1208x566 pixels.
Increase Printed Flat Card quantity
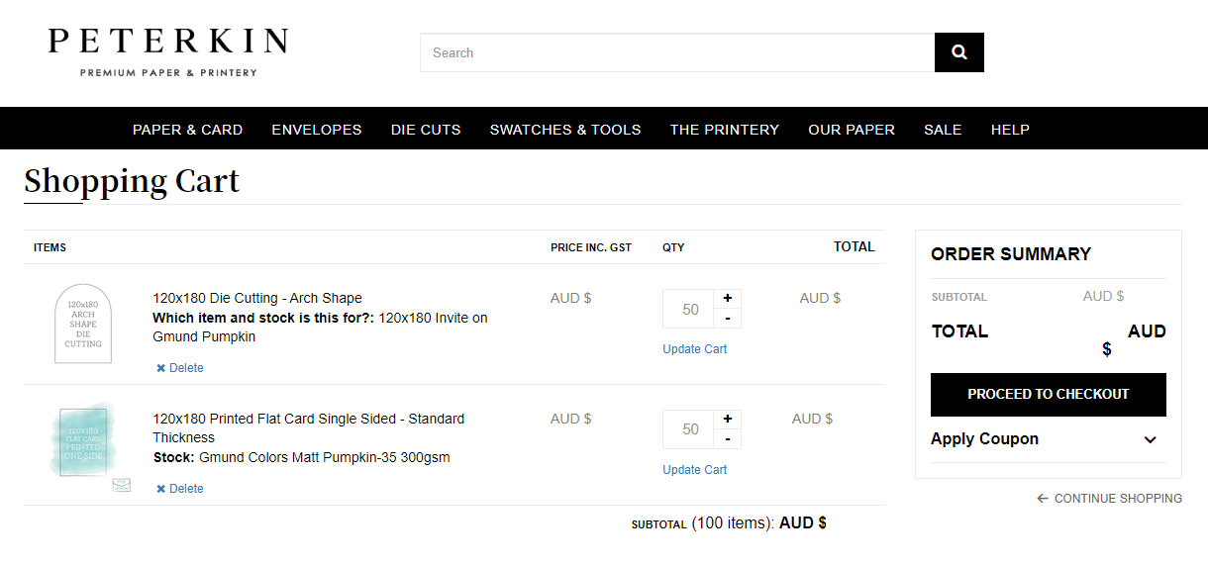point(728,420)
